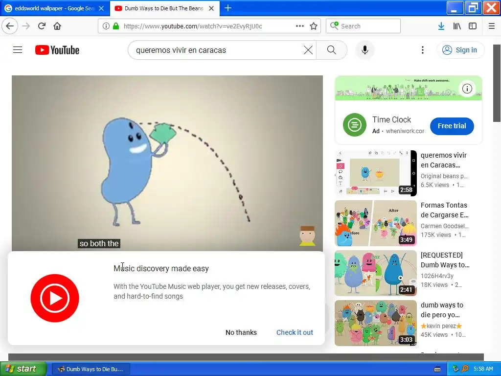The image size is (501, 376).
Task: Click the YouTube Music logo in the popup
Action: (x=55, y=298)
